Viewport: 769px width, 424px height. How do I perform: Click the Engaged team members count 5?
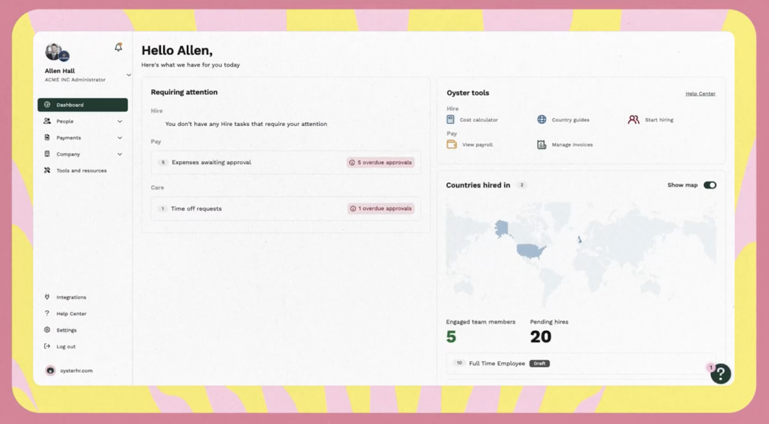451,336
